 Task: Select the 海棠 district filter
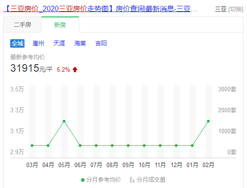(80, 43)
